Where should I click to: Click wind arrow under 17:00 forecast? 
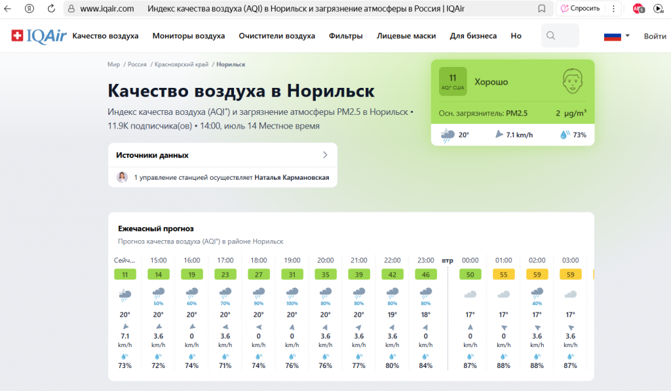tap(225, 327)
